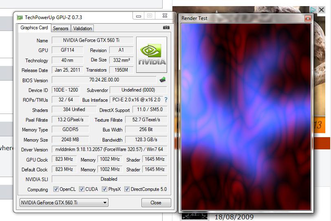Click the Texture Fillrate value 52.7 GTexel/s
331x221 pixels.
(146, 120)
